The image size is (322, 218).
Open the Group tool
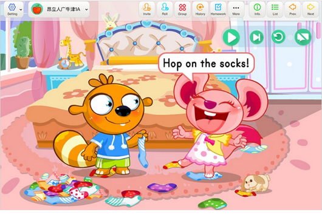182,10
